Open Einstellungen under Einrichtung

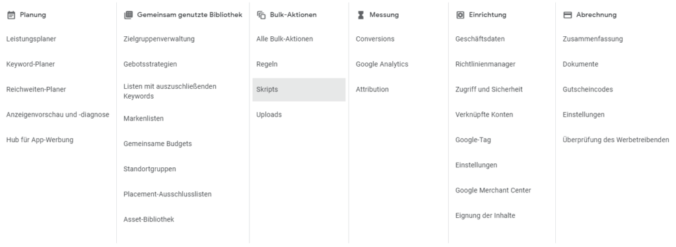click(x=477, y=165)
